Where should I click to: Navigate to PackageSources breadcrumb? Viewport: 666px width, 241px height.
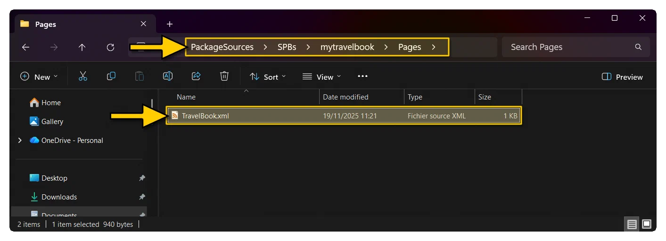(222, 47)
